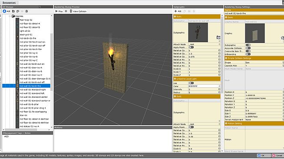The height and width of the screenshot is (159, 284).
Task: Toggle the Accurate Collision switch
Action: click(x=248, y=48)
